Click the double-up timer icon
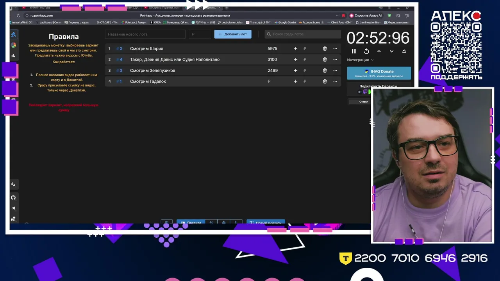This screenshot has height=281, width=500. point(404,51)
